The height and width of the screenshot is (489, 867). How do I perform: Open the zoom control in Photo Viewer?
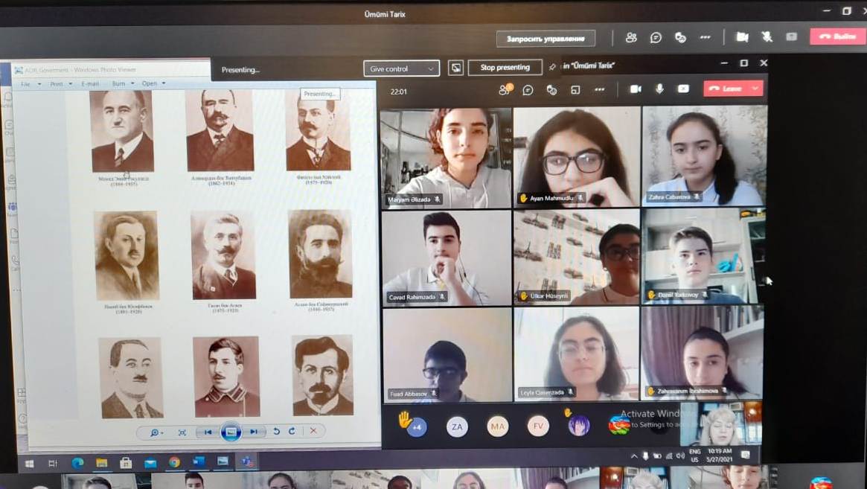tap(156, 432)
